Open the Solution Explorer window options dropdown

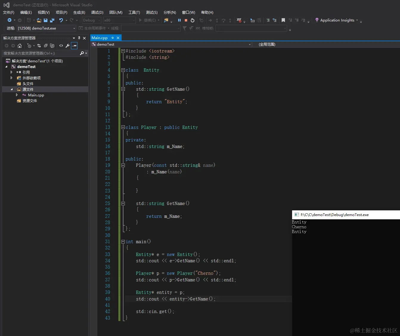(74, 38)
